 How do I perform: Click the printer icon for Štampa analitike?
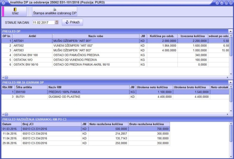54,9
